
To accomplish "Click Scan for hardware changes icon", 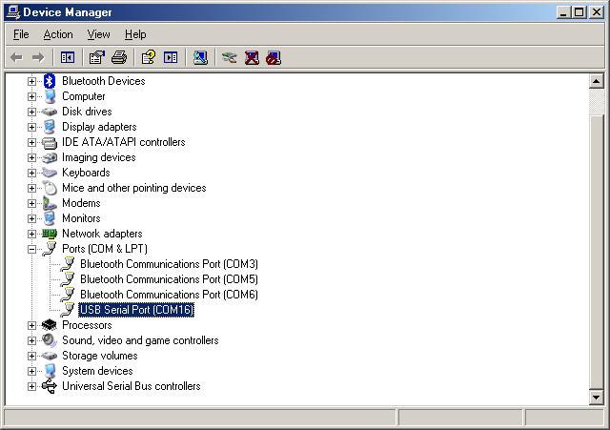I will (x=200, y=58).
